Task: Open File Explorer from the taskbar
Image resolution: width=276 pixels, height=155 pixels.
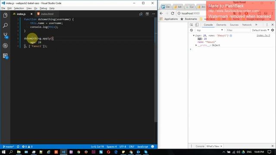Action: (19, 152)
